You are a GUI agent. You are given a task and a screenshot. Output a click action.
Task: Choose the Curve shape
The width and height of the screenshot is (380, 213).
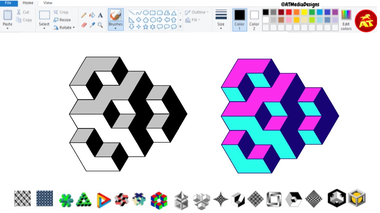tap(139, 13)
